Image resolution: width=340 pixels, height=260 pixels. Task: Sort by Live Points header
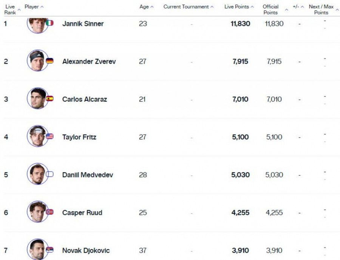[239, 7]
